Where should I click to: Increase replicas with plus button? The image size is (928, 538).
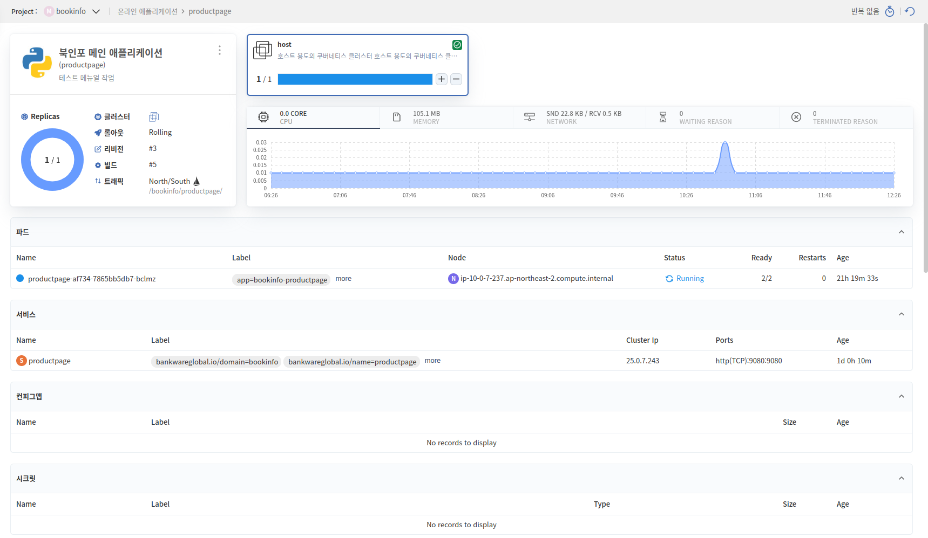tap(442, 79)
